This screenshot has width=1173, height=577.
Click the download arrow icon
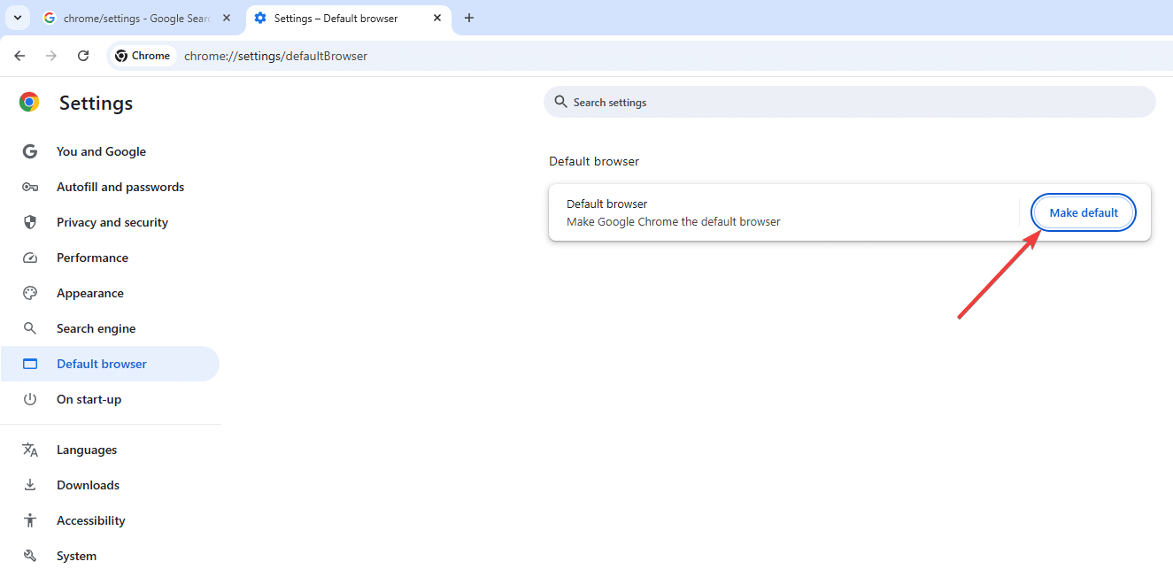[x=30, y=485]
